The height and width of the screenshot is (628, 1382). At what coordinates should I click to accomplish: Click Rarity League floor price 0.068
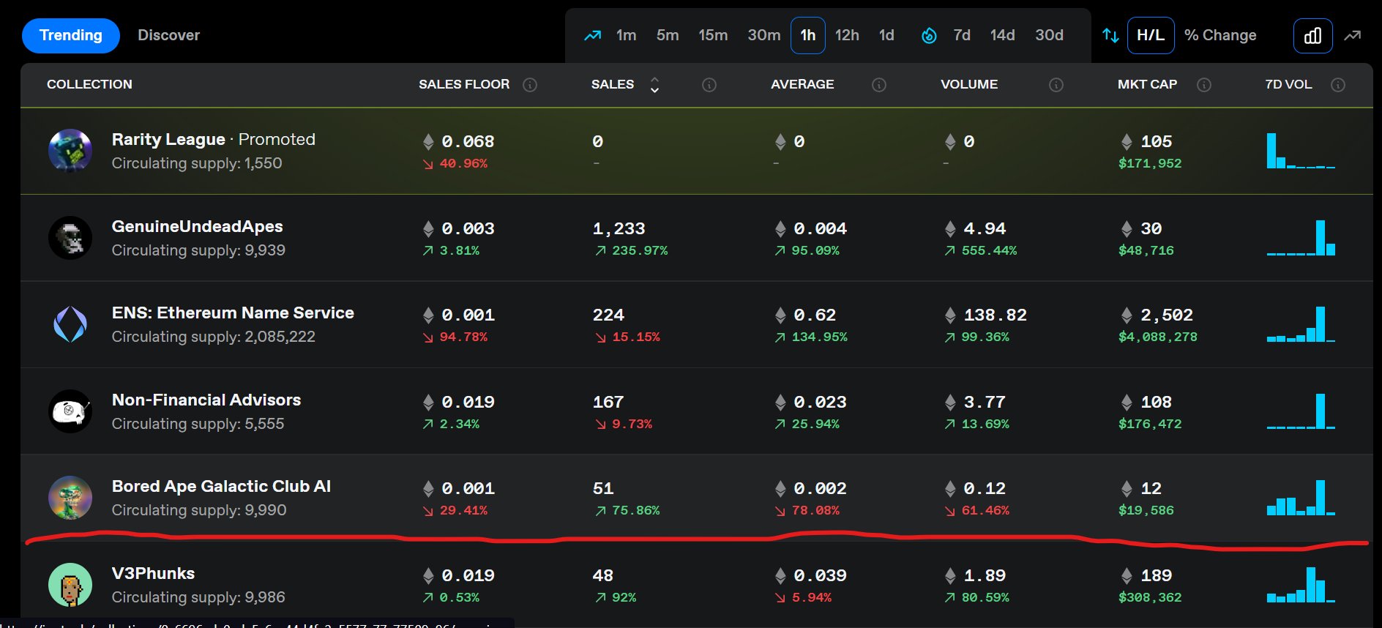(x=468, y=141)
